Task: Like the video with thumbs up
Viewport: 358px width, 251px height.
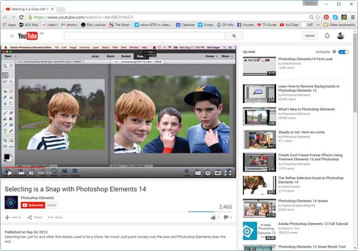Action: tap(213, 217)
